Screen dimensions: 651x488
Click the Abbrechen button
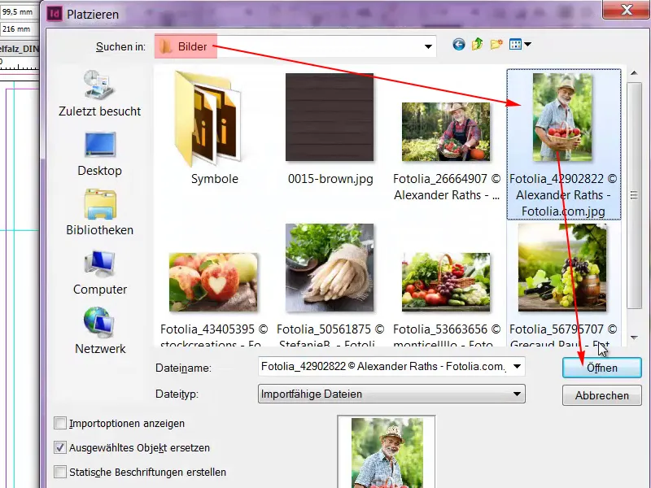601,395
